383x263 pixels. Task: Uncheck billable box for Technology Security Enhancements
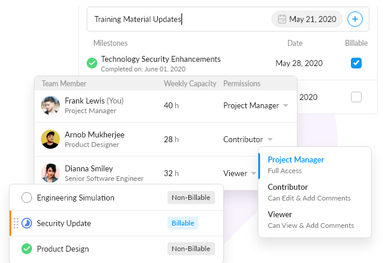[356, 62]
